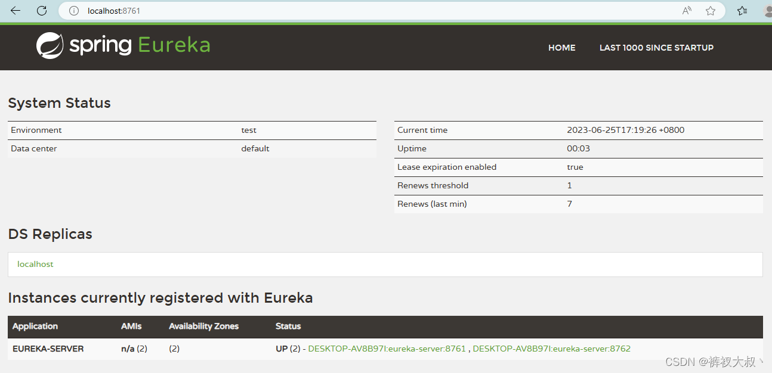Select timestamp 2023-06-25T17:19:26 +0800
Viewport: 772px width, 373px height.
[x=626, y=130]
